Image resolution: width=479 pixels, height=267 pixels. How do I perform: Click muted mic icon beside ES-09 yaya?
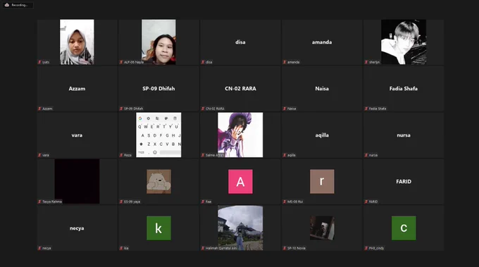click(x=121, y=201)
